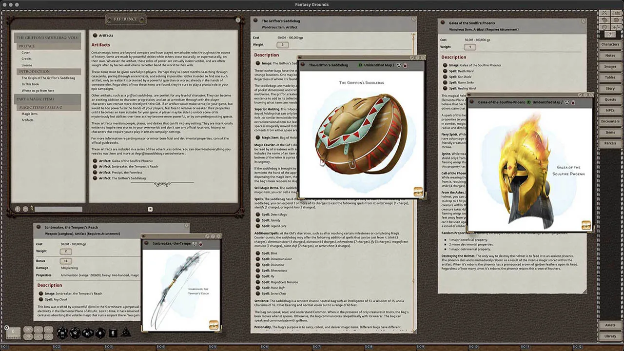This screenshot has height=351, width=624.
Task: Collapse Part 1: Magic Items header
Action: (48, 99)
